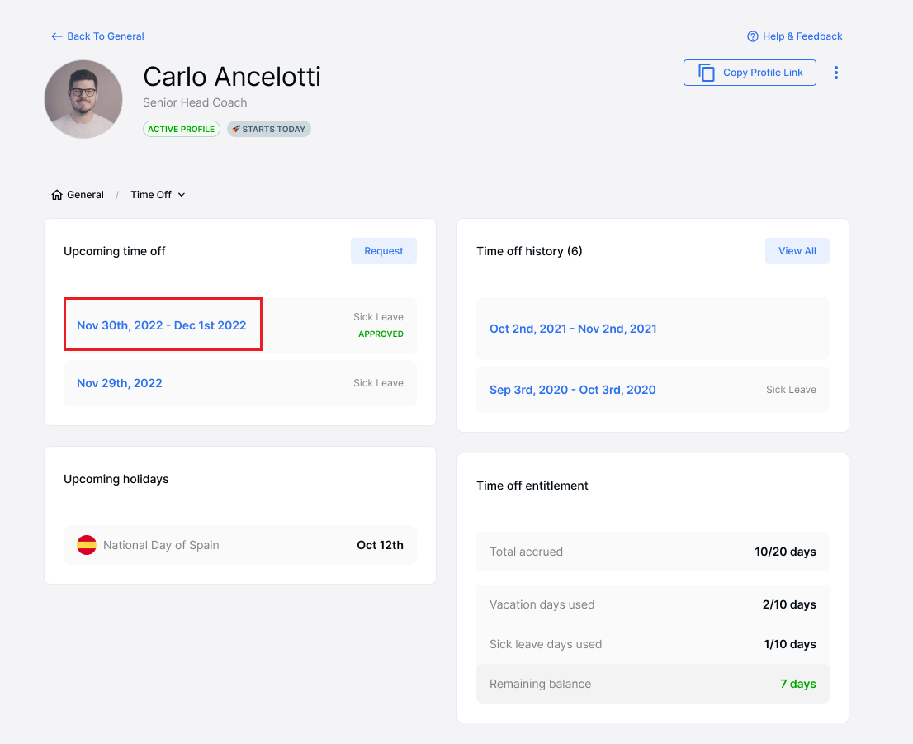Open the Oct 2nd, 2021 time off record
The image size is (913, 744).
coord(573,329)
